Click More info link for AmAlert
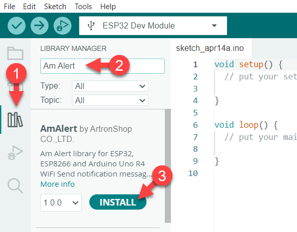The height and width of the screenshot is (232, 297). (x=57, y=184)
